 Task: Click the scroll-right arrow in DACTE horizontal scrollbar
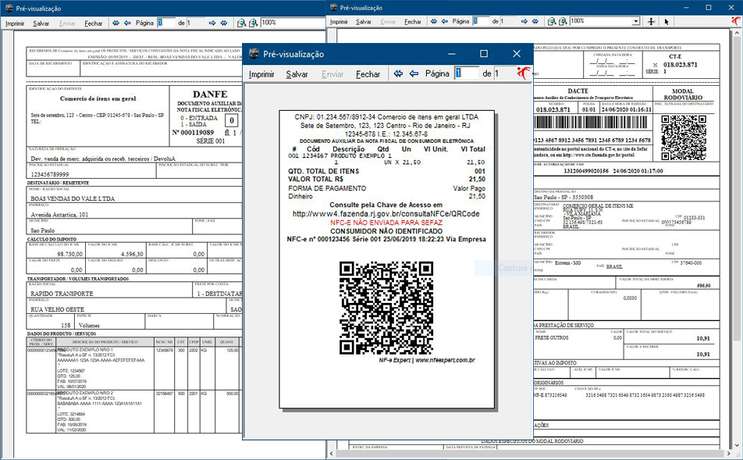pyautogui.click(x=729, y=454)
